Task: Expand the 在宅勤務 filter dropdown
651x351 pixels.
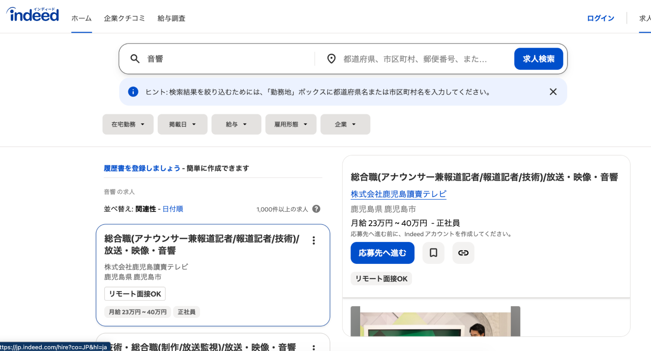Action: pos(128,124)
